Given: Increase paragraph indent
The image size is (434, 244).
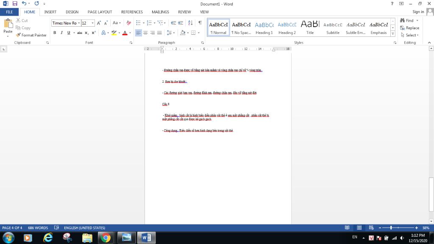Looking at the screenshot, I should [181, 23].
